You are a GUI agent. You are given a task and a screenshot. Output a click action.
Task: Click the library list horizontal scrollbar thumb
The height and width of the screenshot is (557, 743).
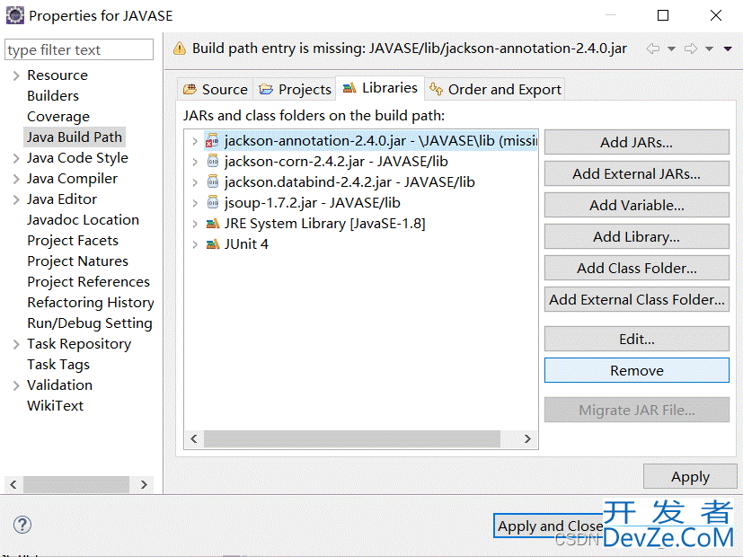[351, 438]
